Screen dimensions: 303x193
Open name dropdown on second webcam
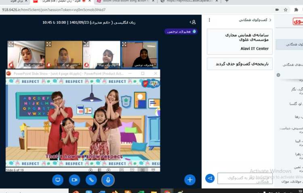[x=69, y=65]
